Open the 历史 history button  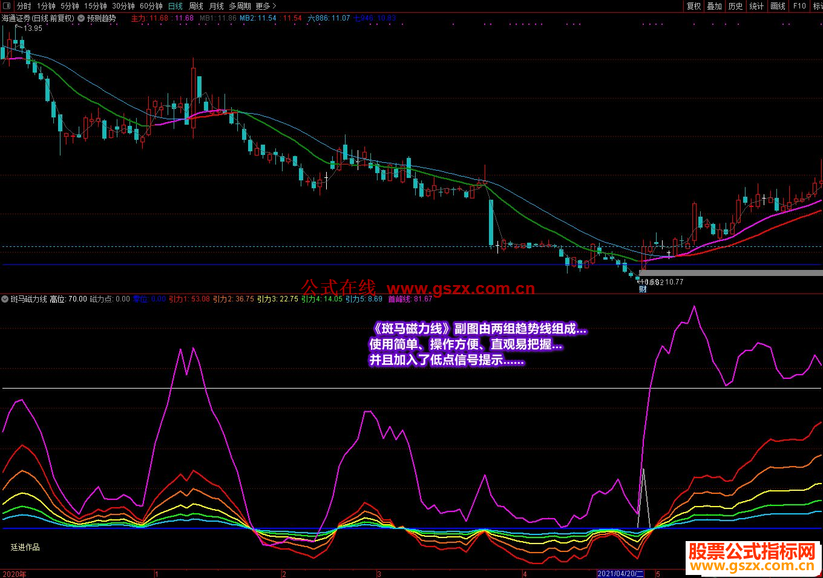point(736,6)
